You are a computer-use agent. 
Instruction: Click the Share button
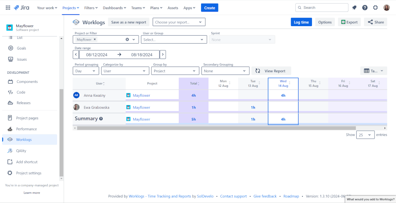[375, 22]
